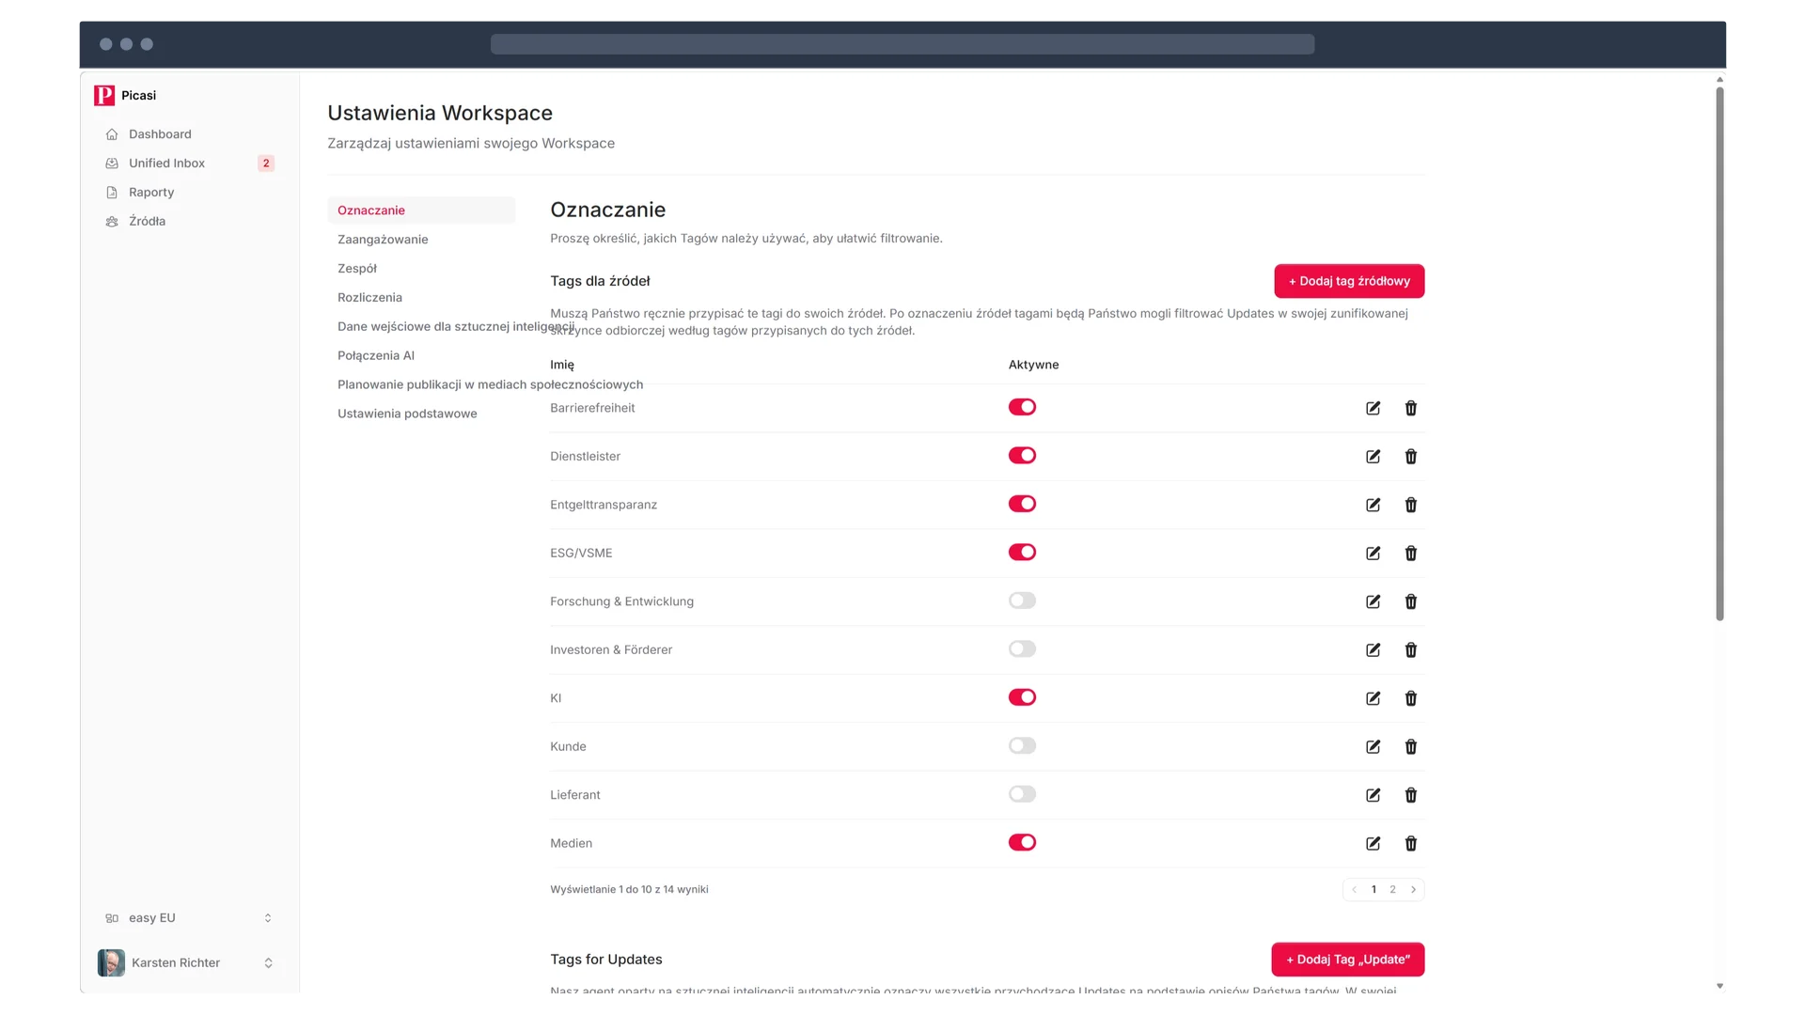Image resolution: width=1805 pixels, height=1015 pixels.
Task: Edit the KI tag
Action: click(x=1373, y=698)
